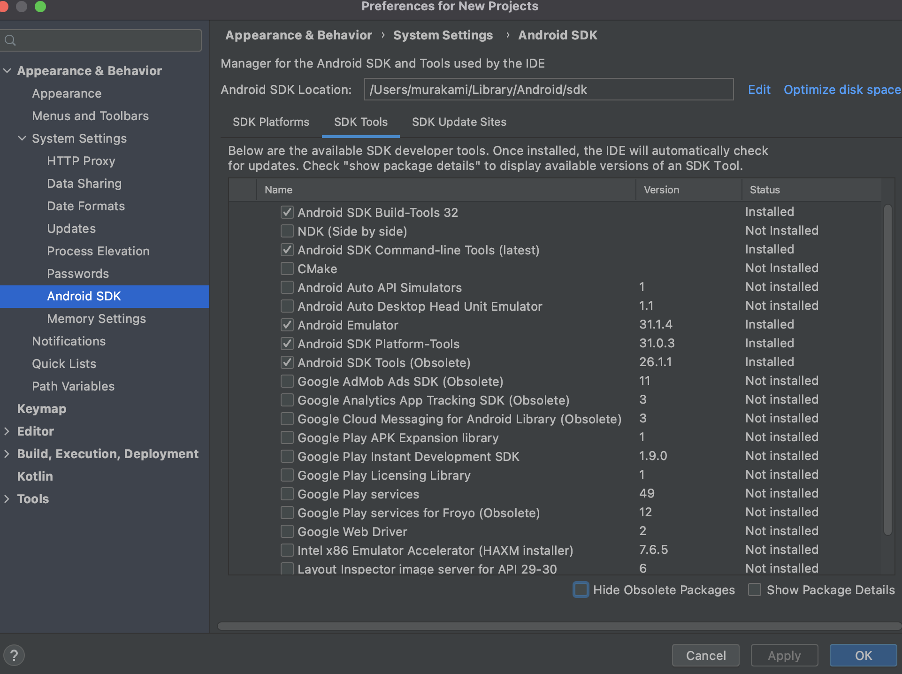Select Keymap in settings tree

[41, 409]
